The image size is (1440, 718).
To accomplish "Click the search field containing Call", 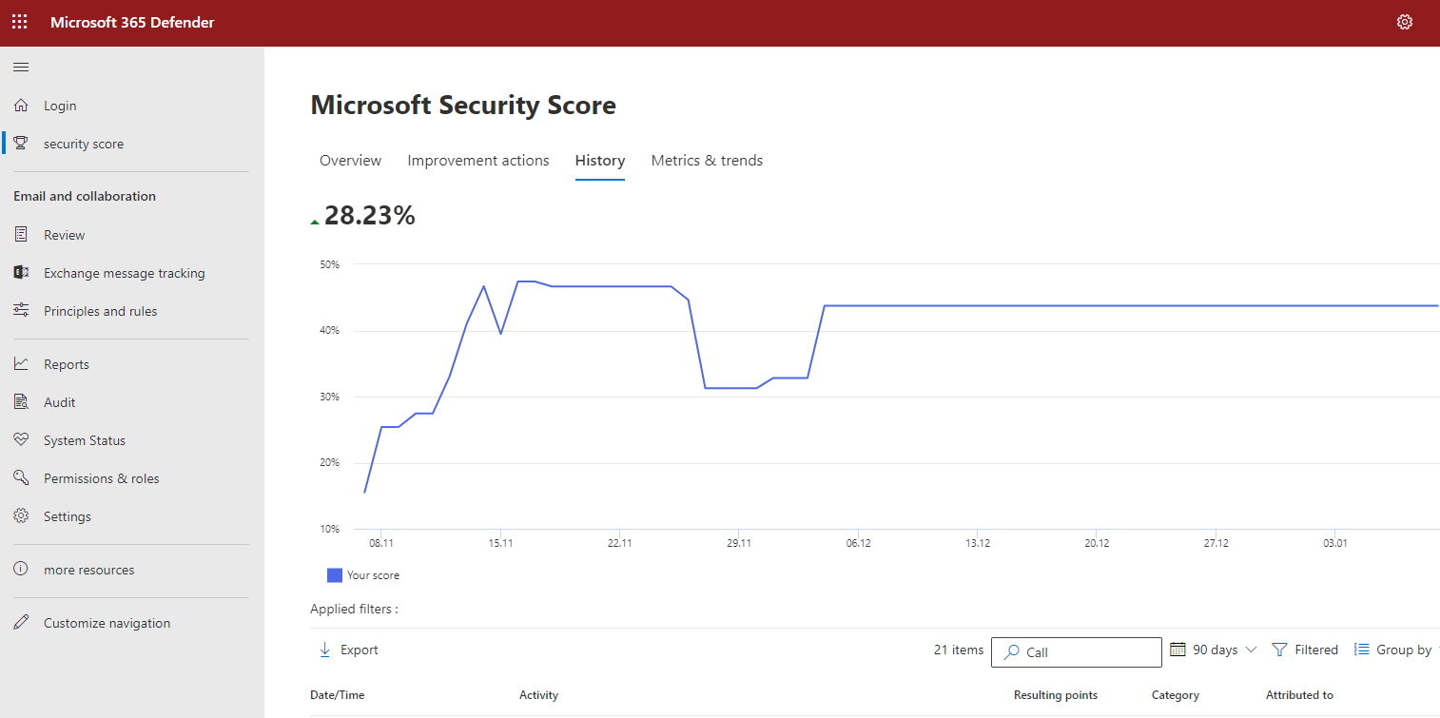I will (x=1077, y=652).
